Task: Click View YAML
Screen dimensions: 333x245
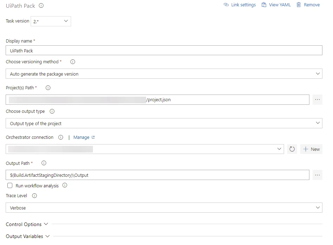Action: 276,5
